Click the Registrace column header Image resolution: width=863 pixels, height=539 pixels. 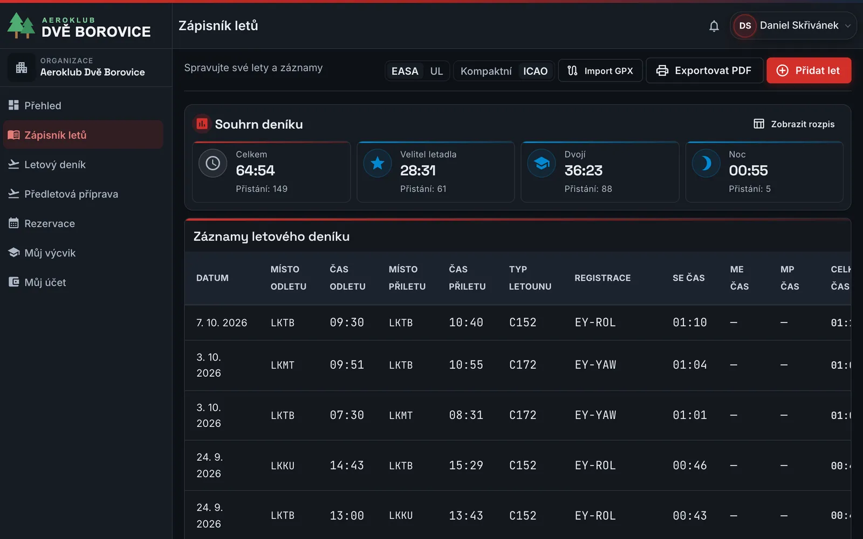(602, 278)
